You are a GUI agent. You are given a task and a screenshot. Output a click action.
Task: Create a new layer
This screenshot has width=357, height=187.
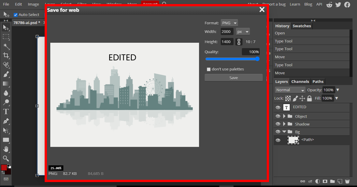click(x=340, y=181)
